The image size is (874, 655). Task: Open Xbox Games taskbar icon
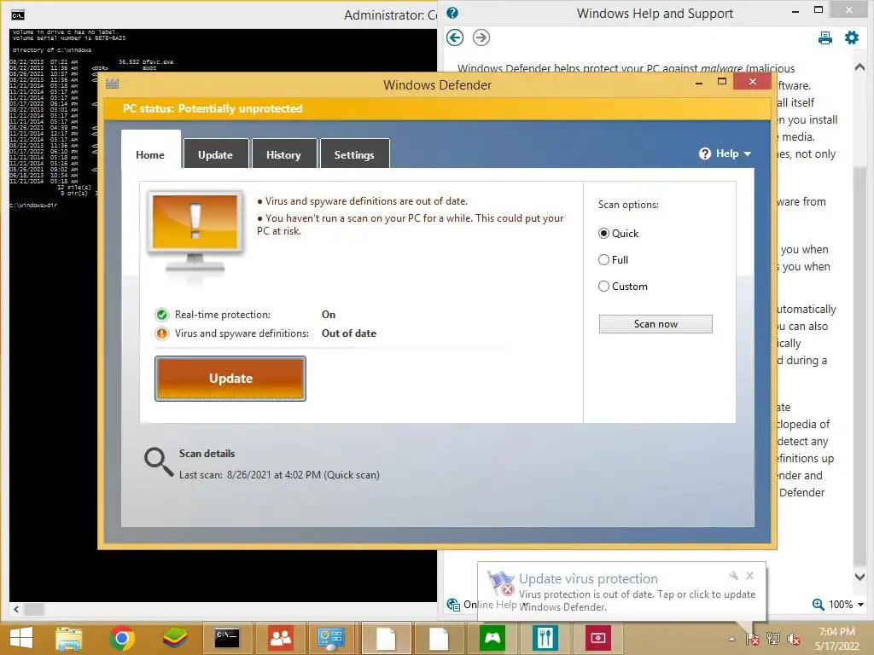pyautogui.click(x=492, y=638)
